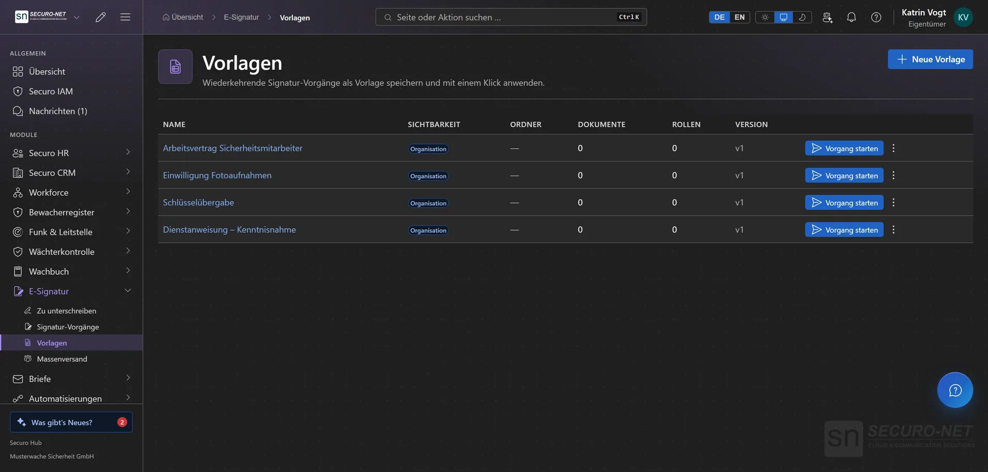988x472 pixels.
Task: Expand the Bewacherregister module
Action: point(71,212)
